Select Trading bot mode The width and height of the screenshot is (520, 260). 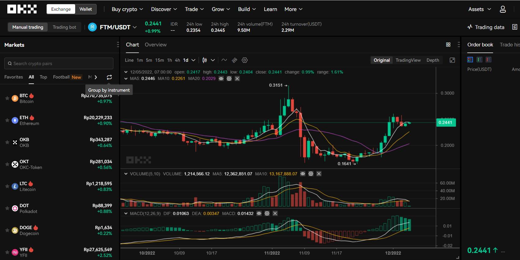click(64, 27)
